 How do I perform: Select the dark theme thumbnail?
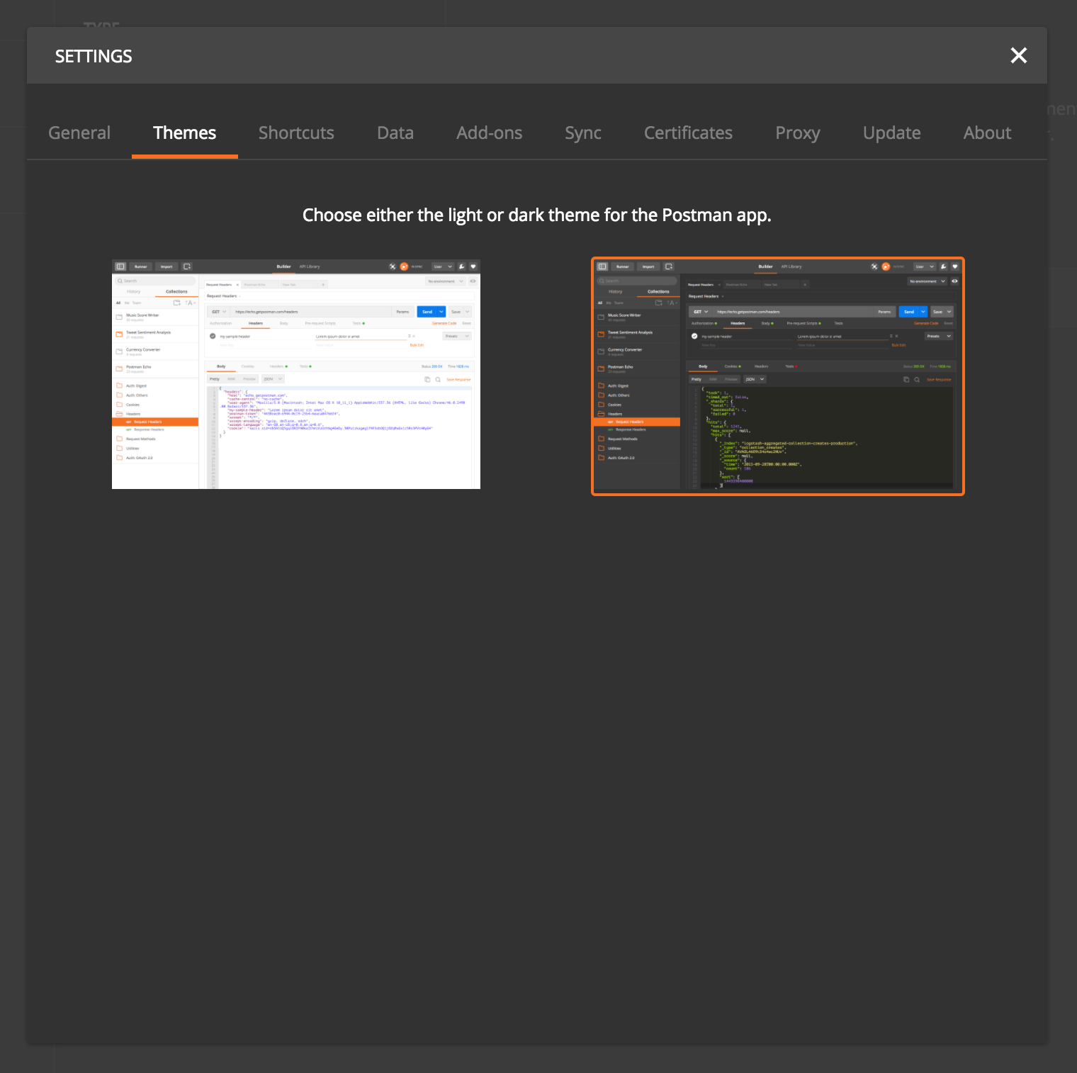click(777, 376)
